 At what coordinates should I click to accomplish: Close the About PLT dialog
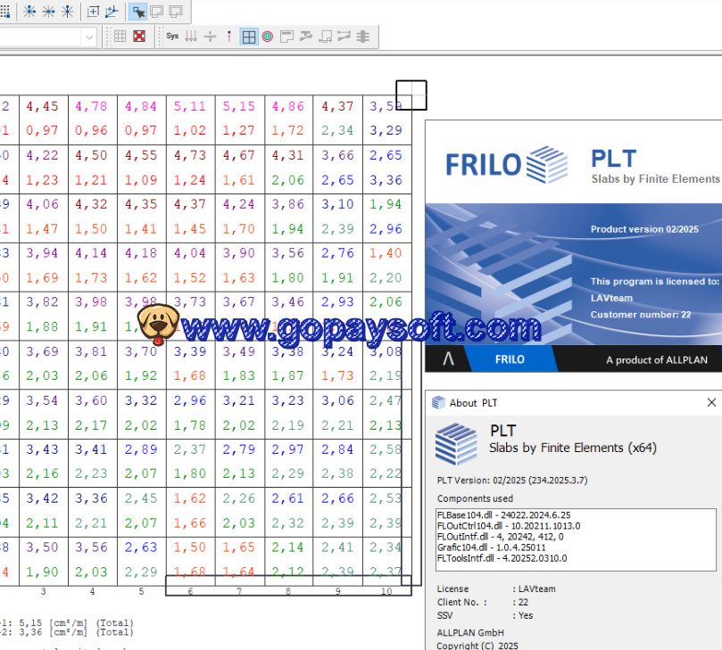coord(711,403)
